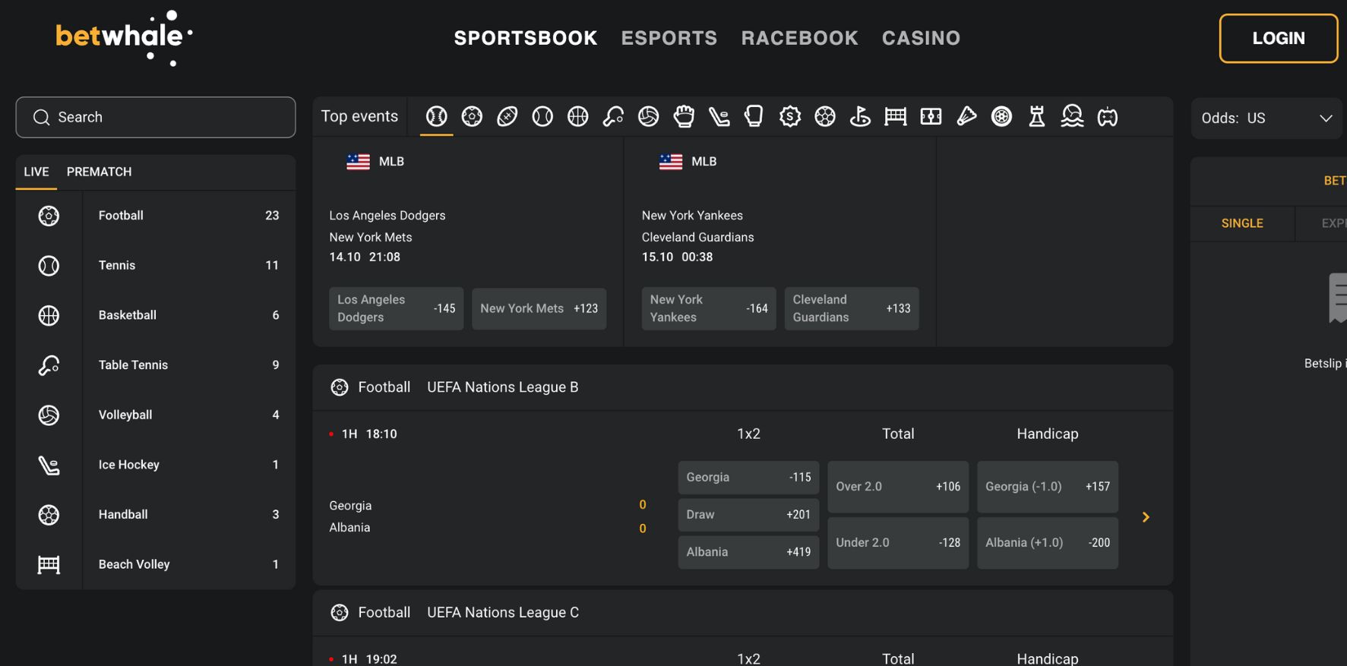Click soccer icon beside UEFA Nations League B
The image size is (1347, 666).
click(340, 387)
